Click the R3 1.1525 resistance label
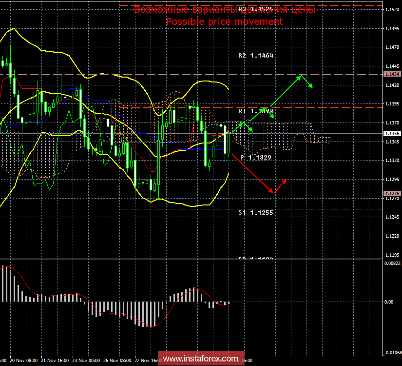402x366 pixels. pos(256,9)
